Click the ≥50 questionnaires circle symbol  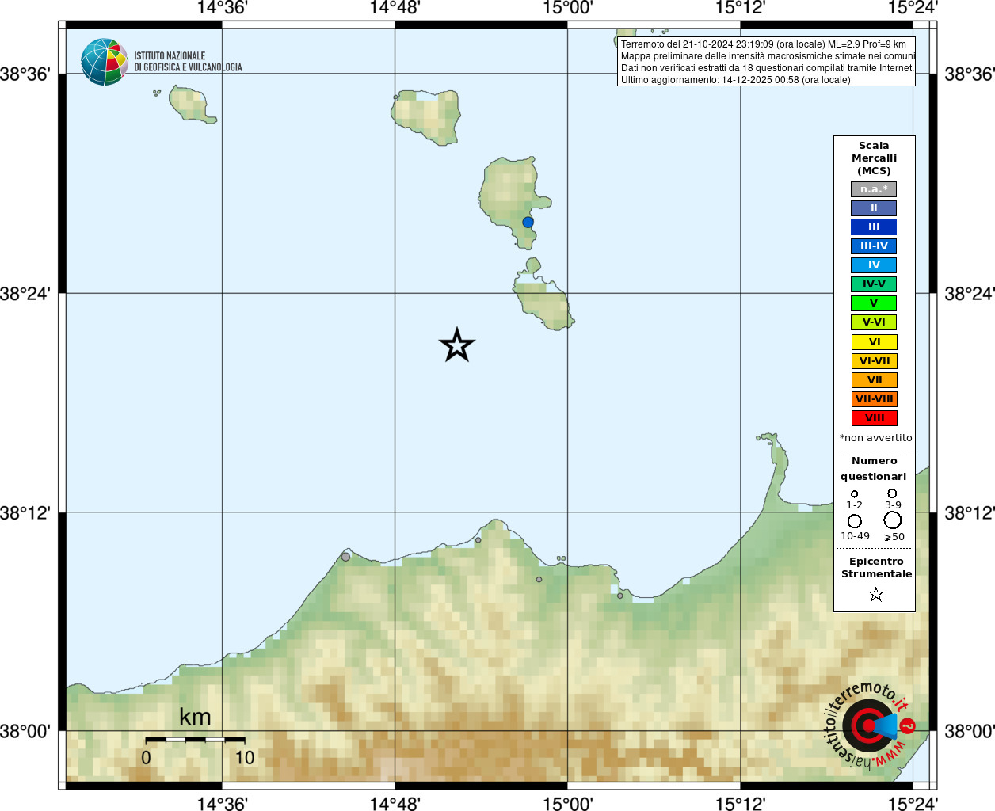click(893, 520)
